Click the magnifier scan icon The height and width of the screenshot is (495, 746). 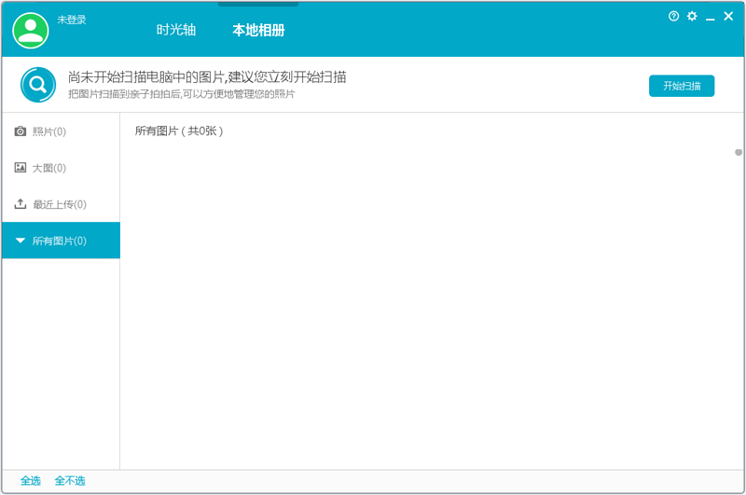38,85
